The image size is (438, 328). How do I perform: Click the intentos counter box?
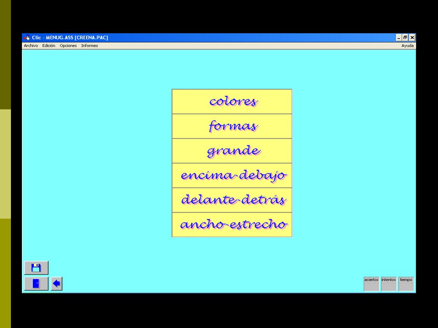pyautogui.click(x=389, y=284)
